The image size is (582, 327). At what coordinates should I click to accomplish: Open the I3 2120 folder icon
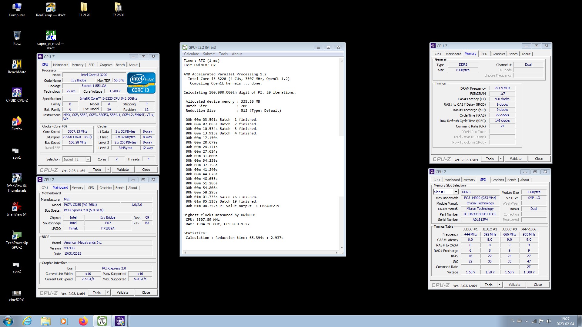tap(85, 10)
